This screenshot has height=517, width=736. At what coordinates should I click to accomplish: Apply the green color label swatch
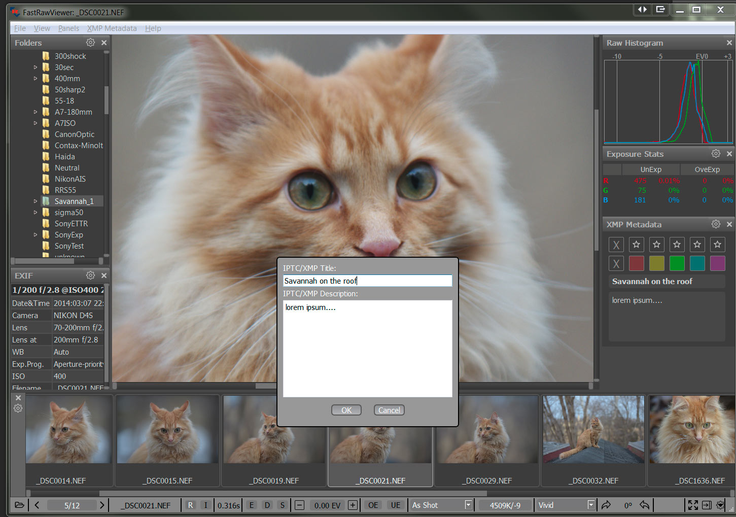tap(677, 263)
